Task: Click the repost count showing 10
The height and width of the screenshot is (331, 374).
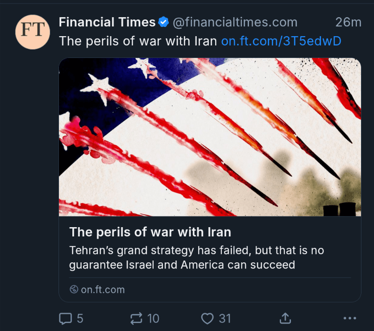Action: [x=153, y=318]
